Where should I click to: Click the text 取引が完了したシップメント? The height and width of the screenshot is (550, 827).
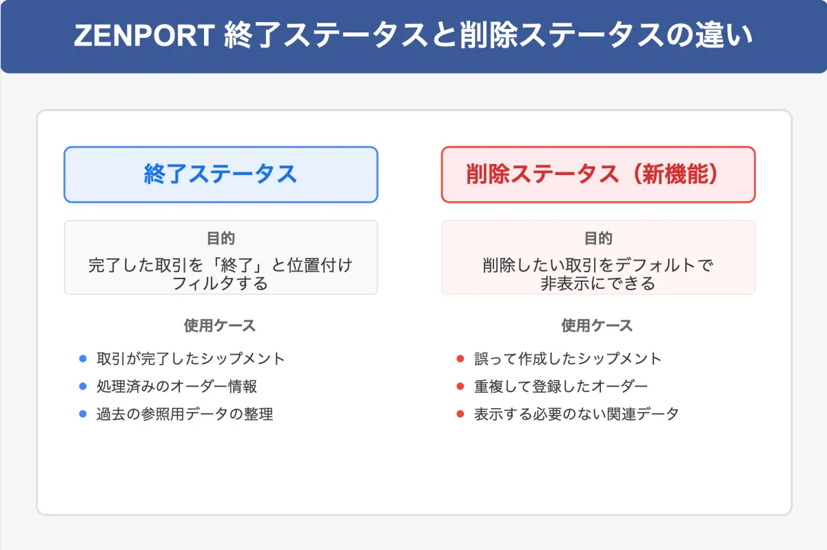point(191,358)
